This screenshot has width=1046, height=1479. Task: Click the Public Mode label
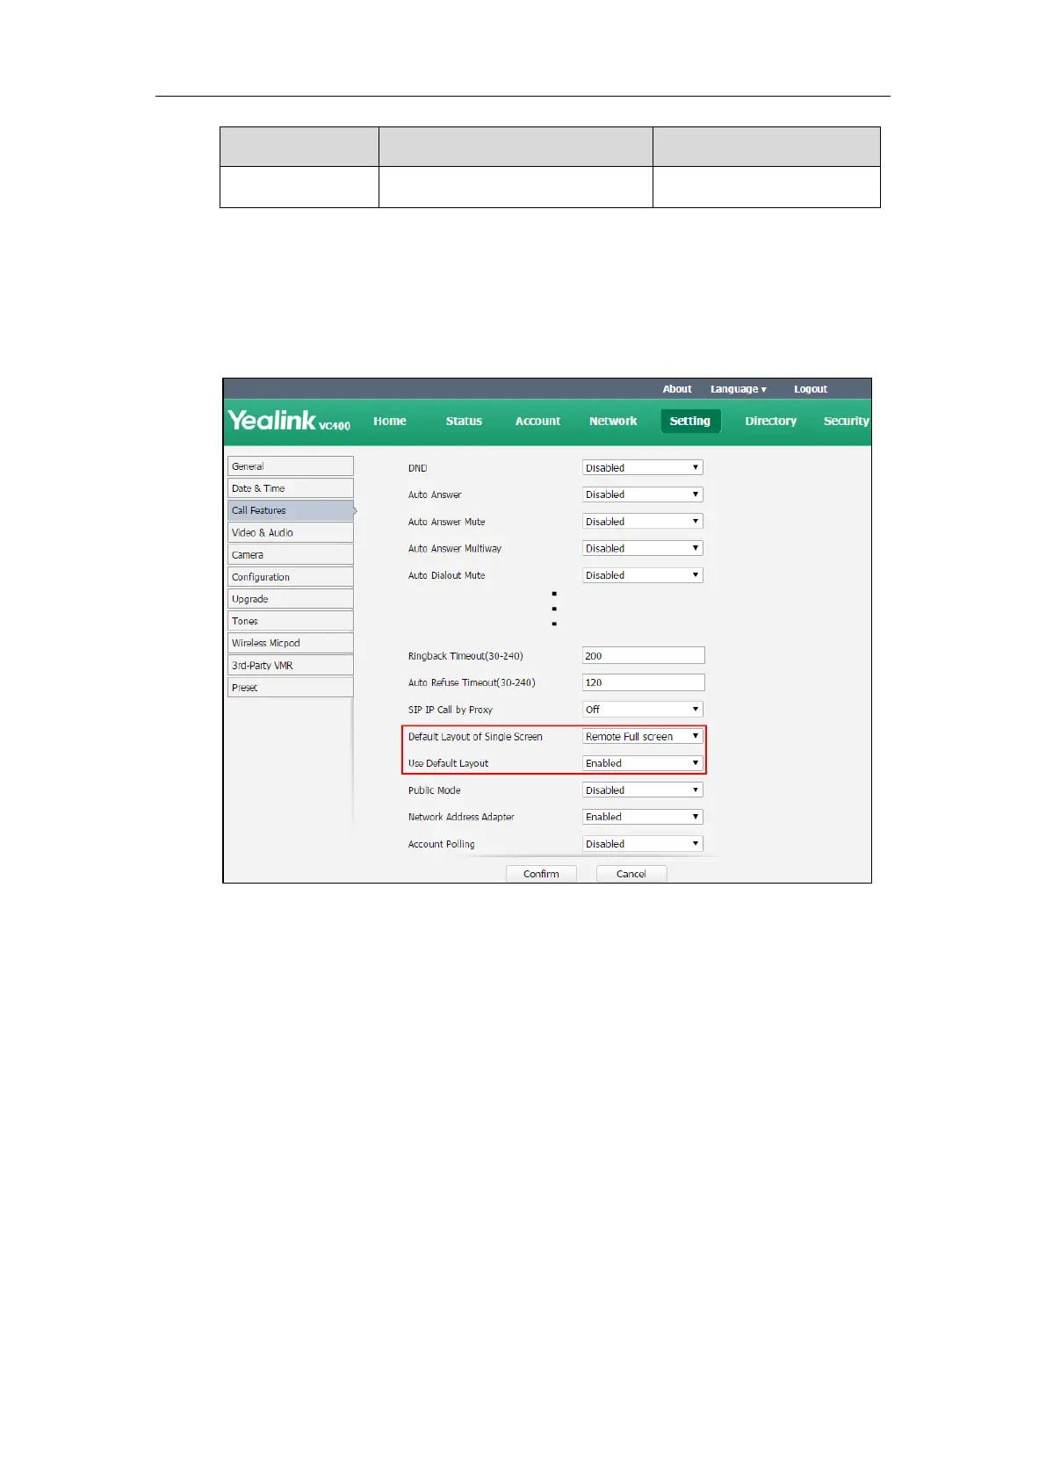(434, 790)
